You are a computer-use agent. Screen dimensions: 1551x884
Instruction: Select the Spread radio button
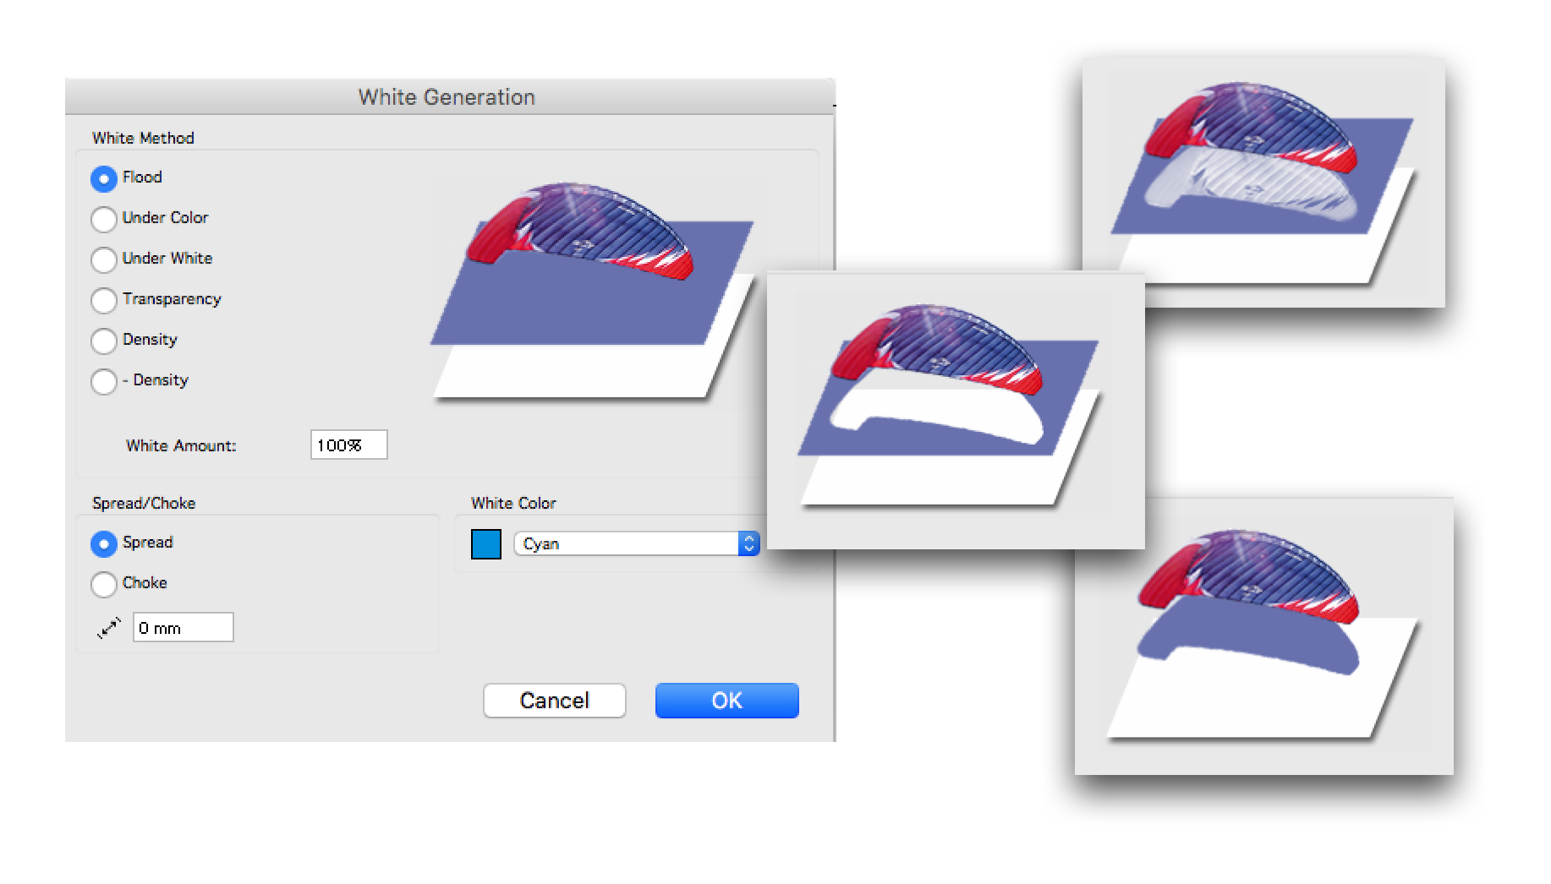click(x=104, y=543)
